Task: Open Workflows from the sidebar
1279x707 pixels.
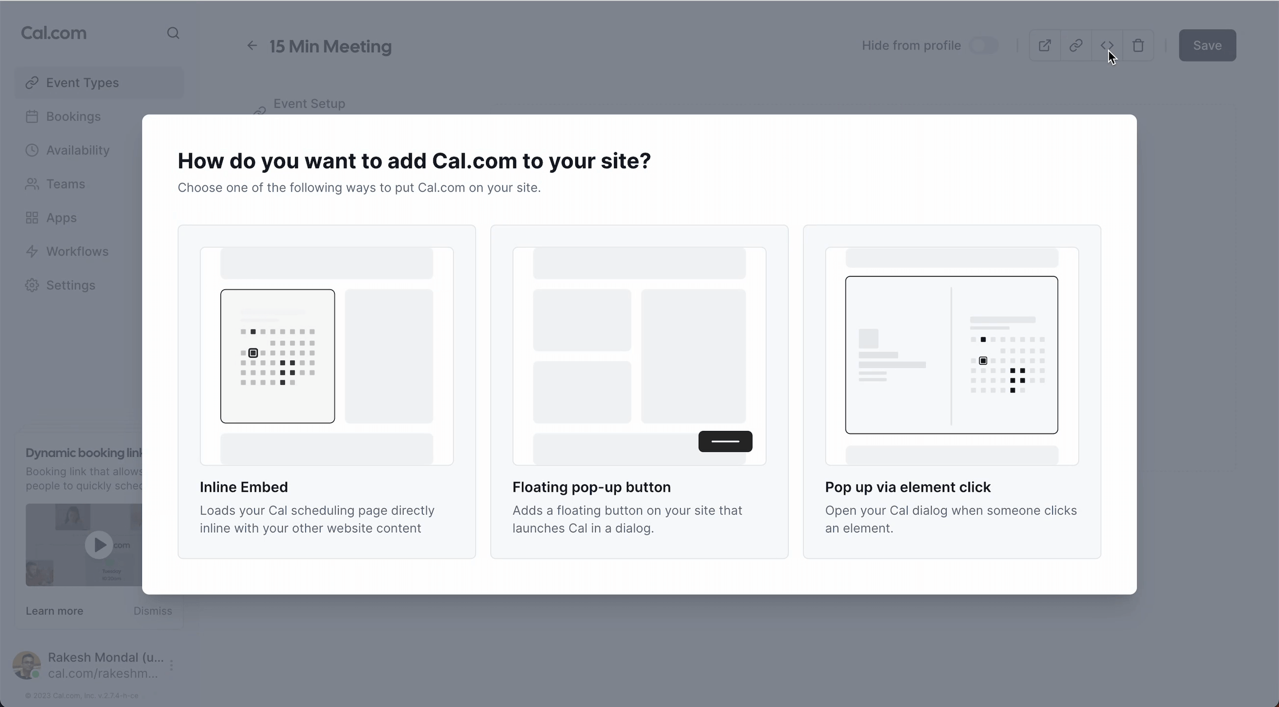Action: tap(77, 251)
